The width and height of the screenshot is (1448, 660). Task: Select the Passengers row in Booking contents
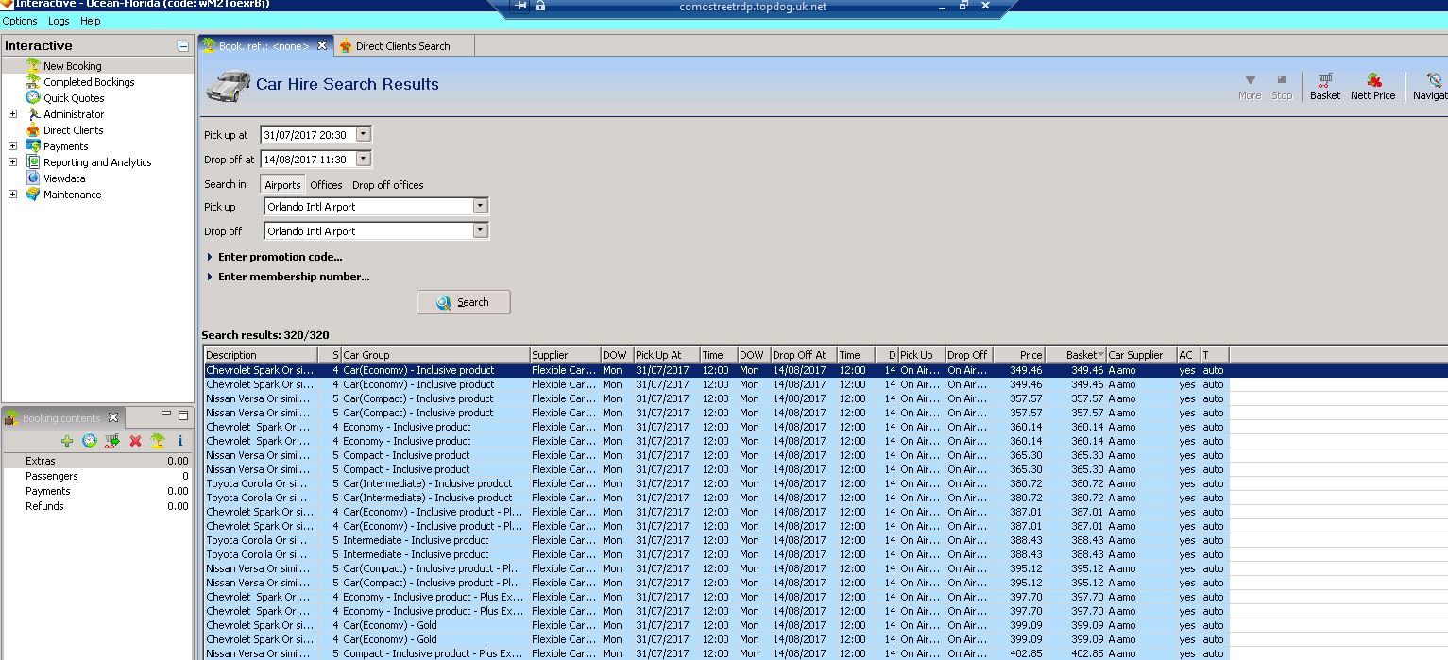click(x=97, y=476)
